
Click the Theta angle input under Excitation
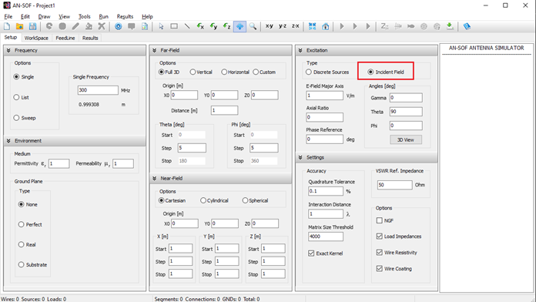pyautogui.click(x=406, y=112)
